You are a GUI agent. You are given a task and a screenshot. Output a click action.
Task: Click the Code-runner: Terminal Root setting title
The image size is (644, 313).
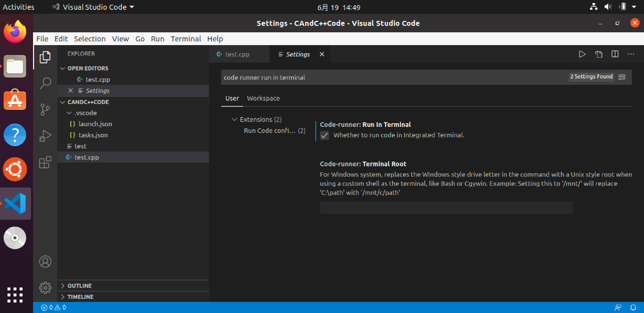pos(363,164)
